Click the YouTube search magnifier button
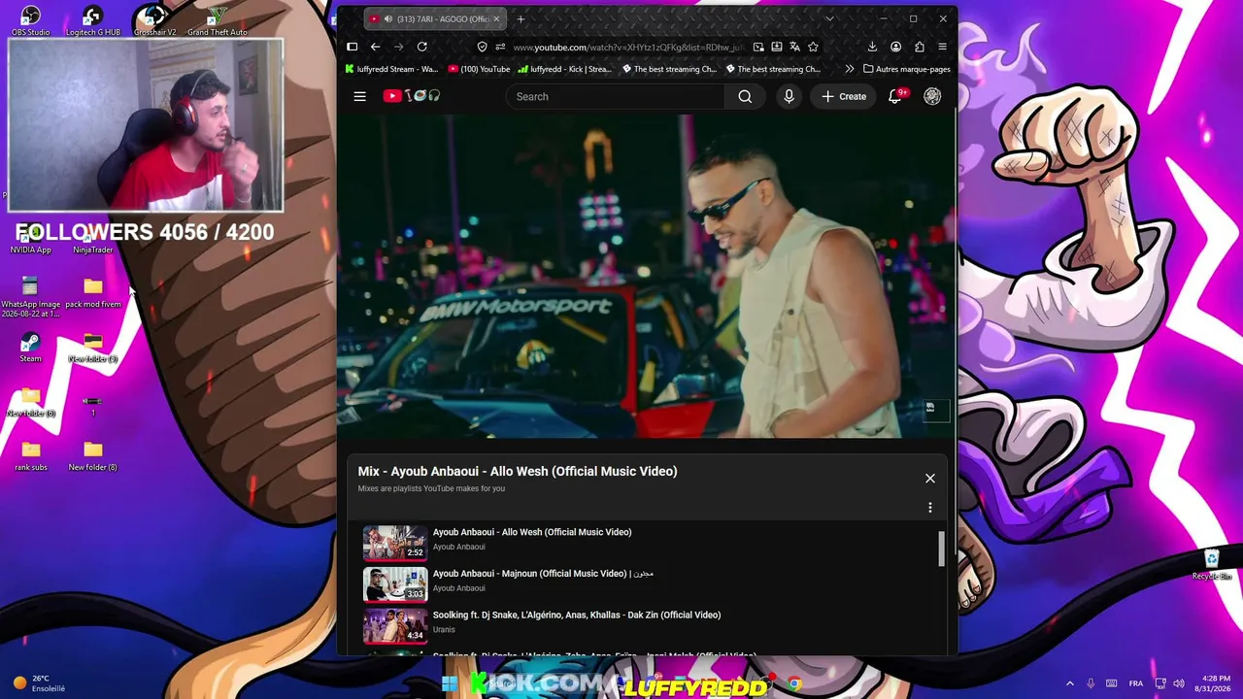This screenshot has height=699, width=1243. pos(745,96)
